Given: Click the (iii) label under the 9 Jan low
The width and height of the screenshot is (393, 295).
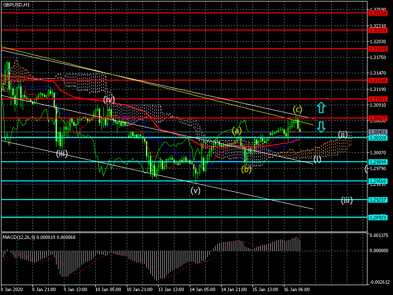Looking at the screenshot, I should pos(62,153).
